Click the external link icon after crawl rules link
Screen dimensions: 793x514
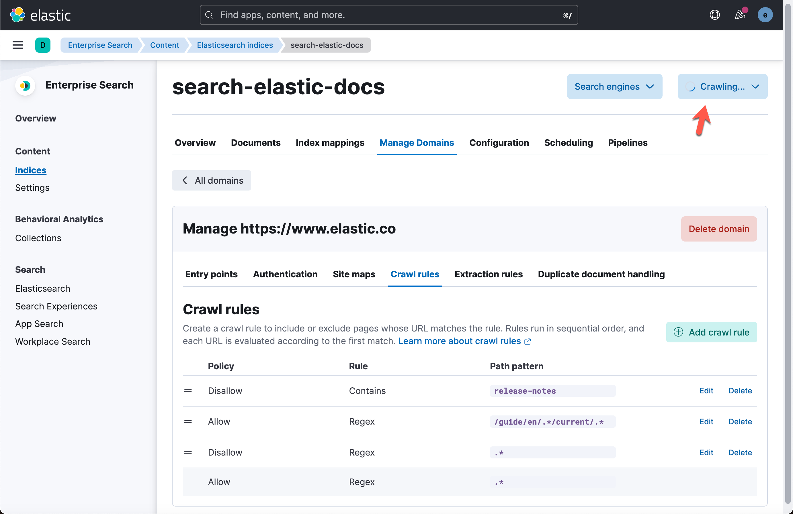528,342
